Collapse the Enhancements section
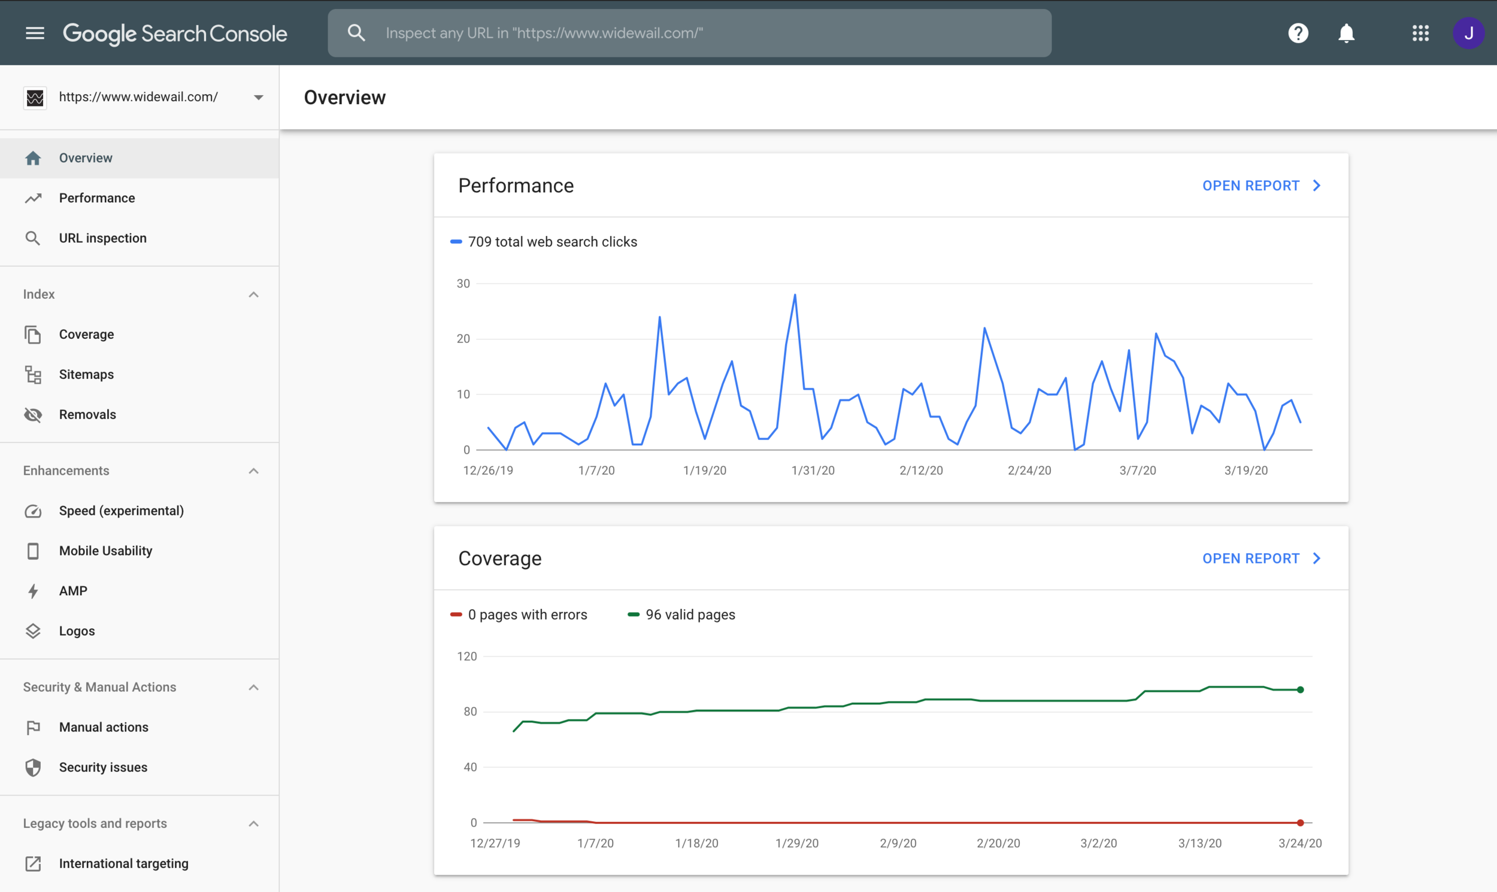The height and width of the screenshot is (892, 1497). point(254,471)
